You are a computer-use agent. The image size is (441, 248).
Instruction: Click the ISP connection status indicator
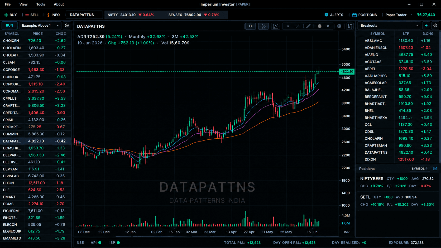click(115, 243)
